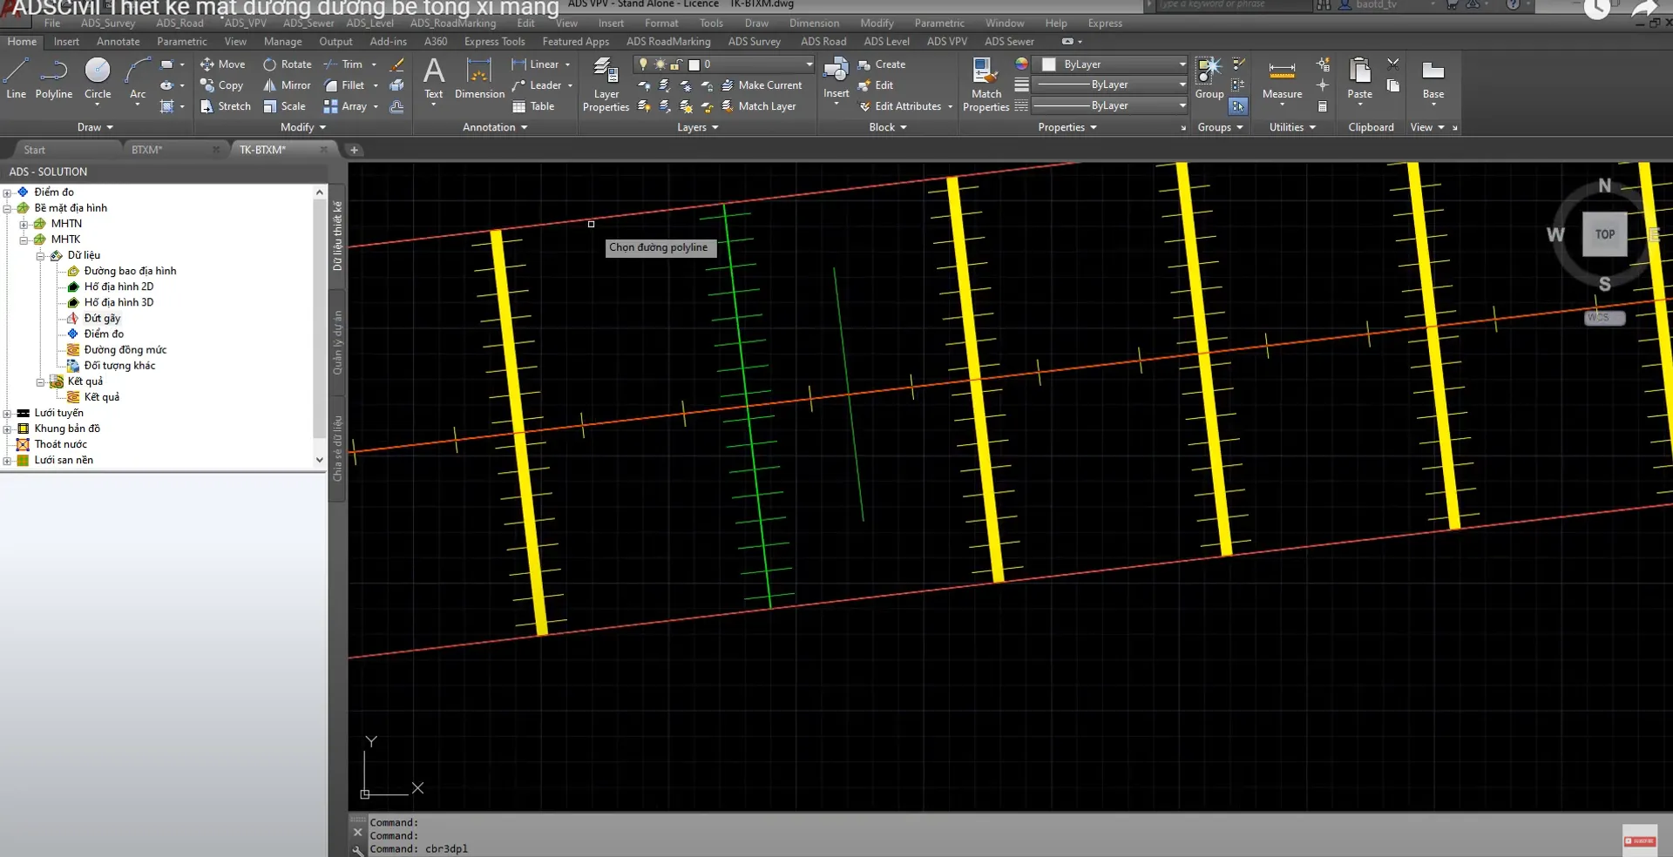Expand the Draw panel flyout

tap(95, 127)
